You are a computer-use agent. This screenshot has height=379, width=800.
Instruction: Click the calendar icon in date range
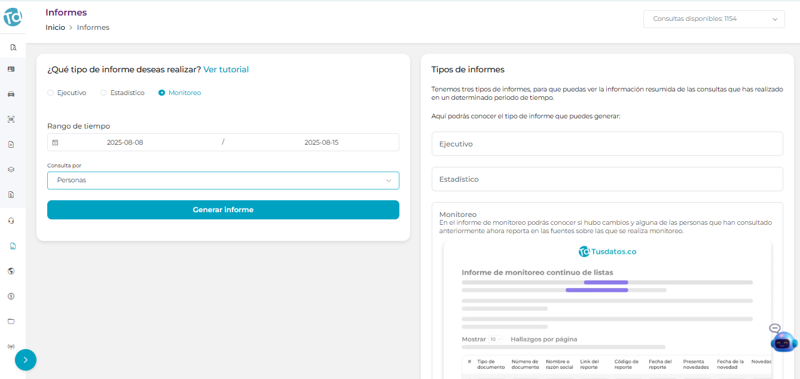55,142
